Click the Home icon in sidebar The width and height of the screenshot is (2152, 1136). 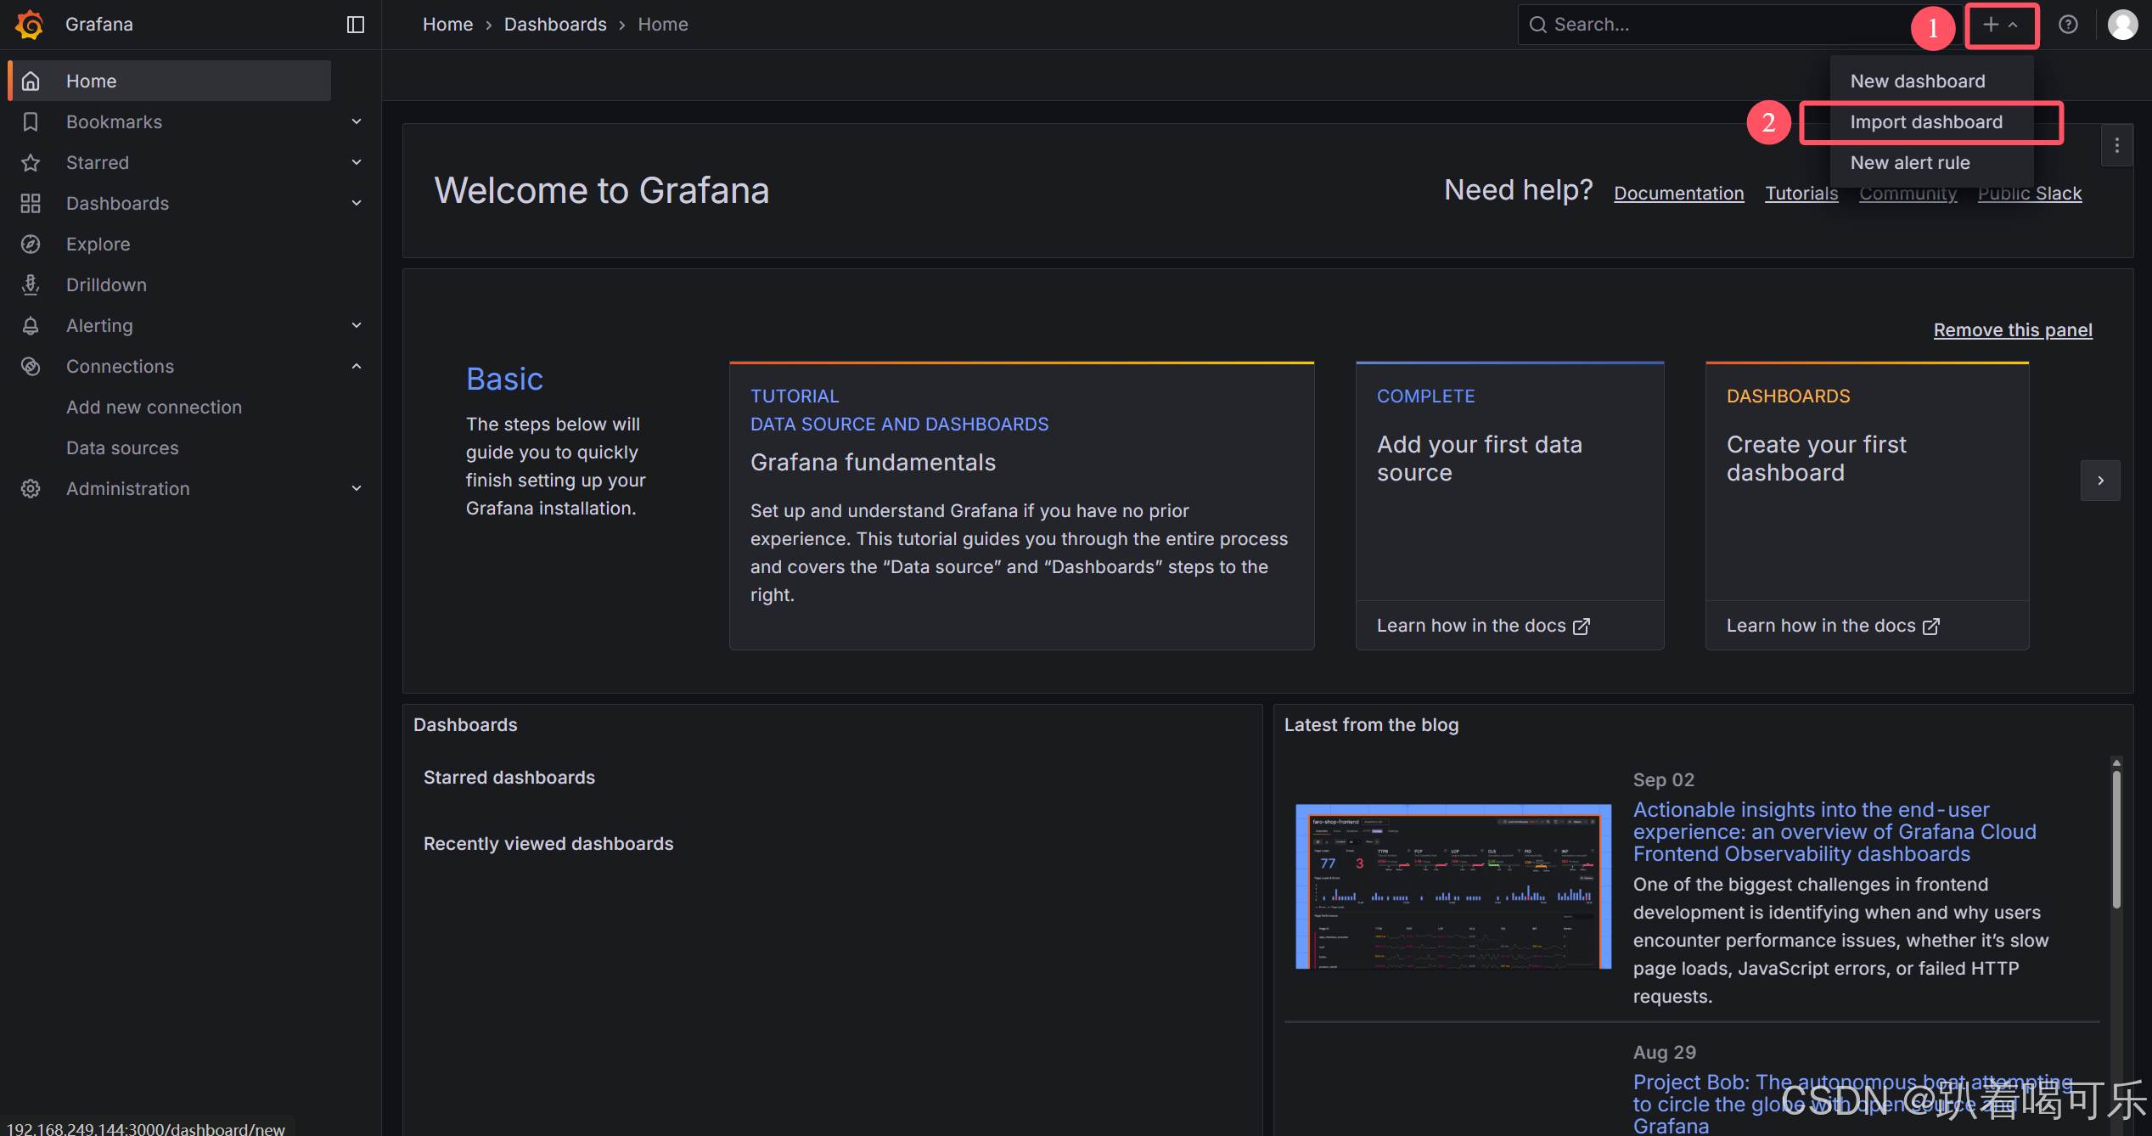coord(31,81)
